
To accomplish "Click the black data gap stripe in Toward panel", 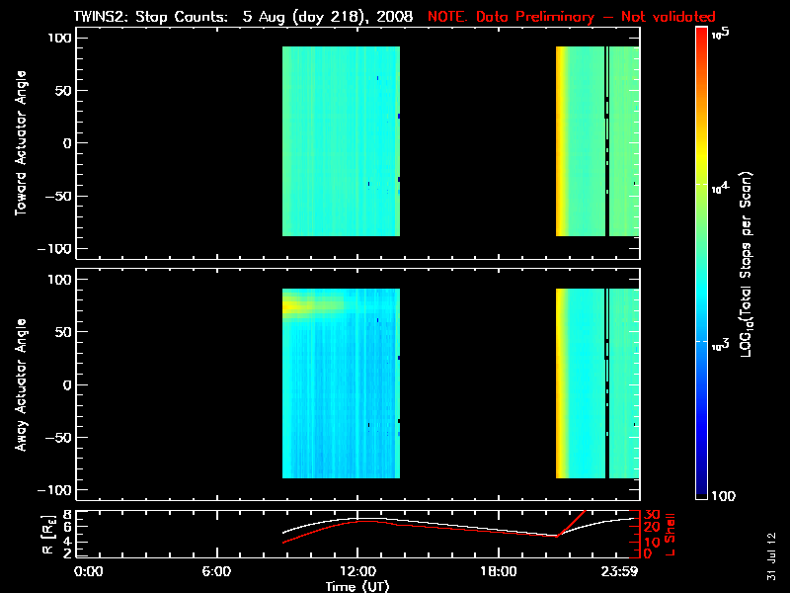I will [x=607, y=141].
